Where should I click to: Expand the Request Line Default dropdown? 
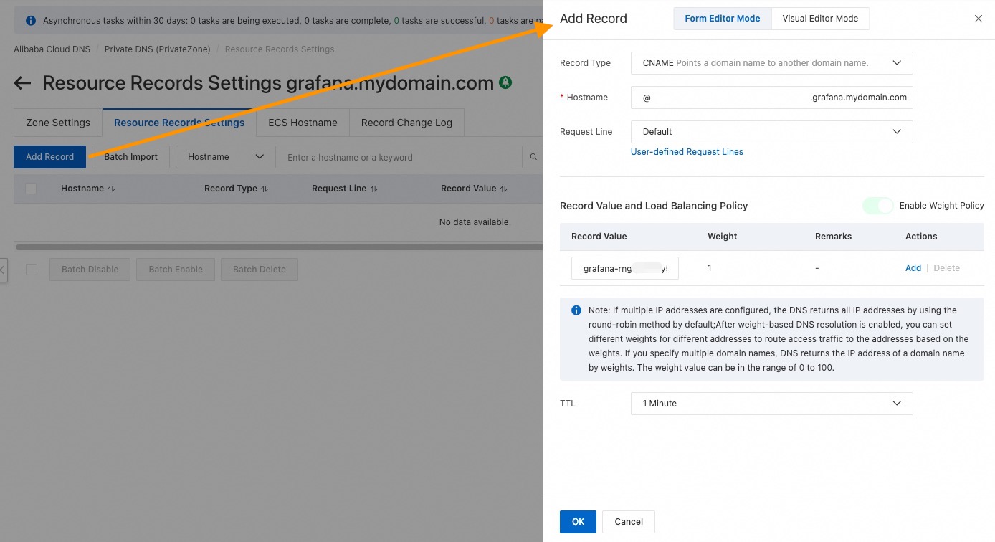pyautogui.click(x=771, y=132)
